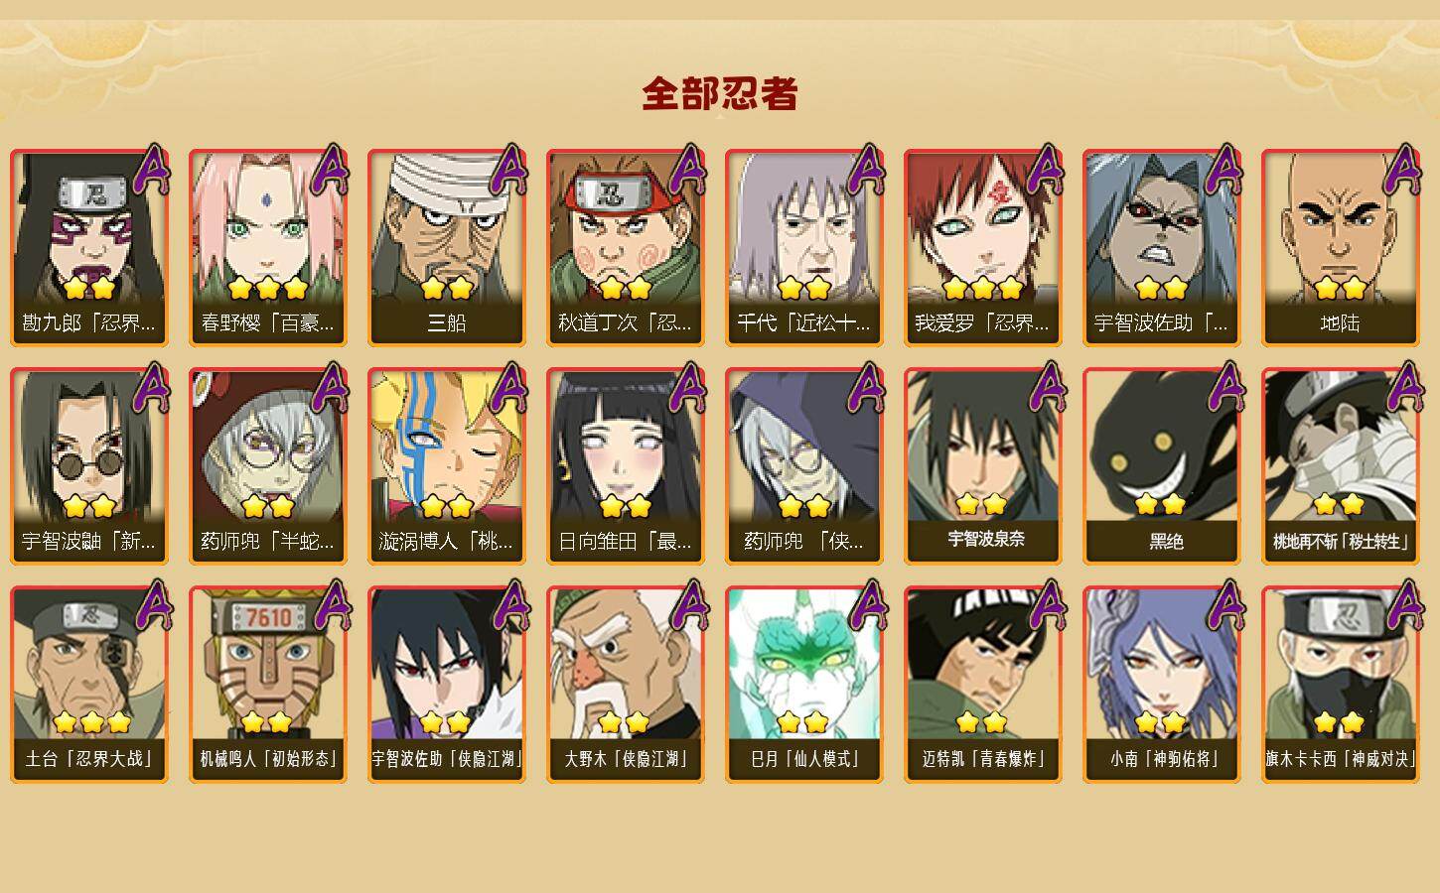1440x893 pixels.
Task: Click the 千代「近松十…」 name label
Action: [x=804, y=323]
